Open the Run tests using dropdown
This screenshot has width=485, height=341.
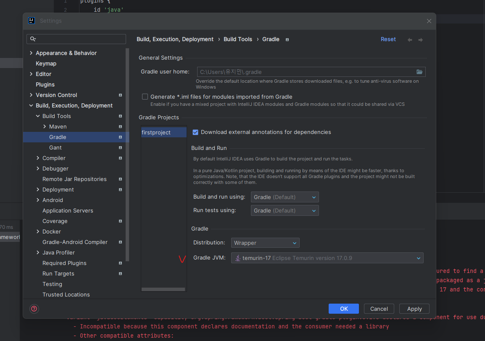click(x=285, y=210)
